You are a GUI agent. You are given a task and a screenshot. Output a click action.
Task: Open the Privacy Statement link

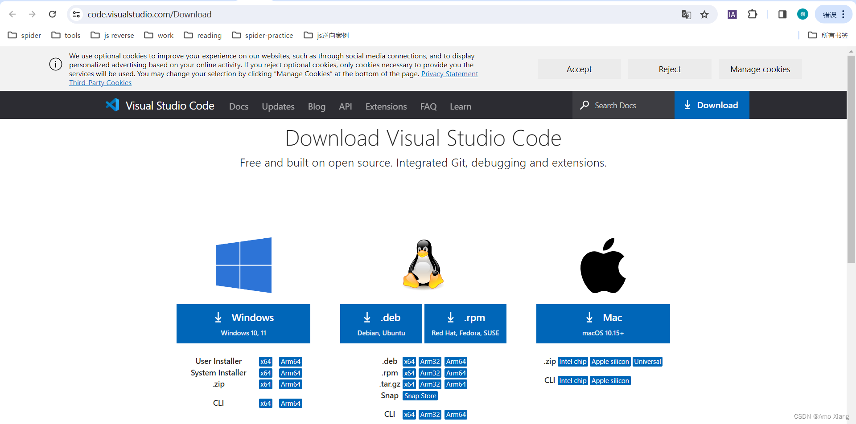[449, 74]
